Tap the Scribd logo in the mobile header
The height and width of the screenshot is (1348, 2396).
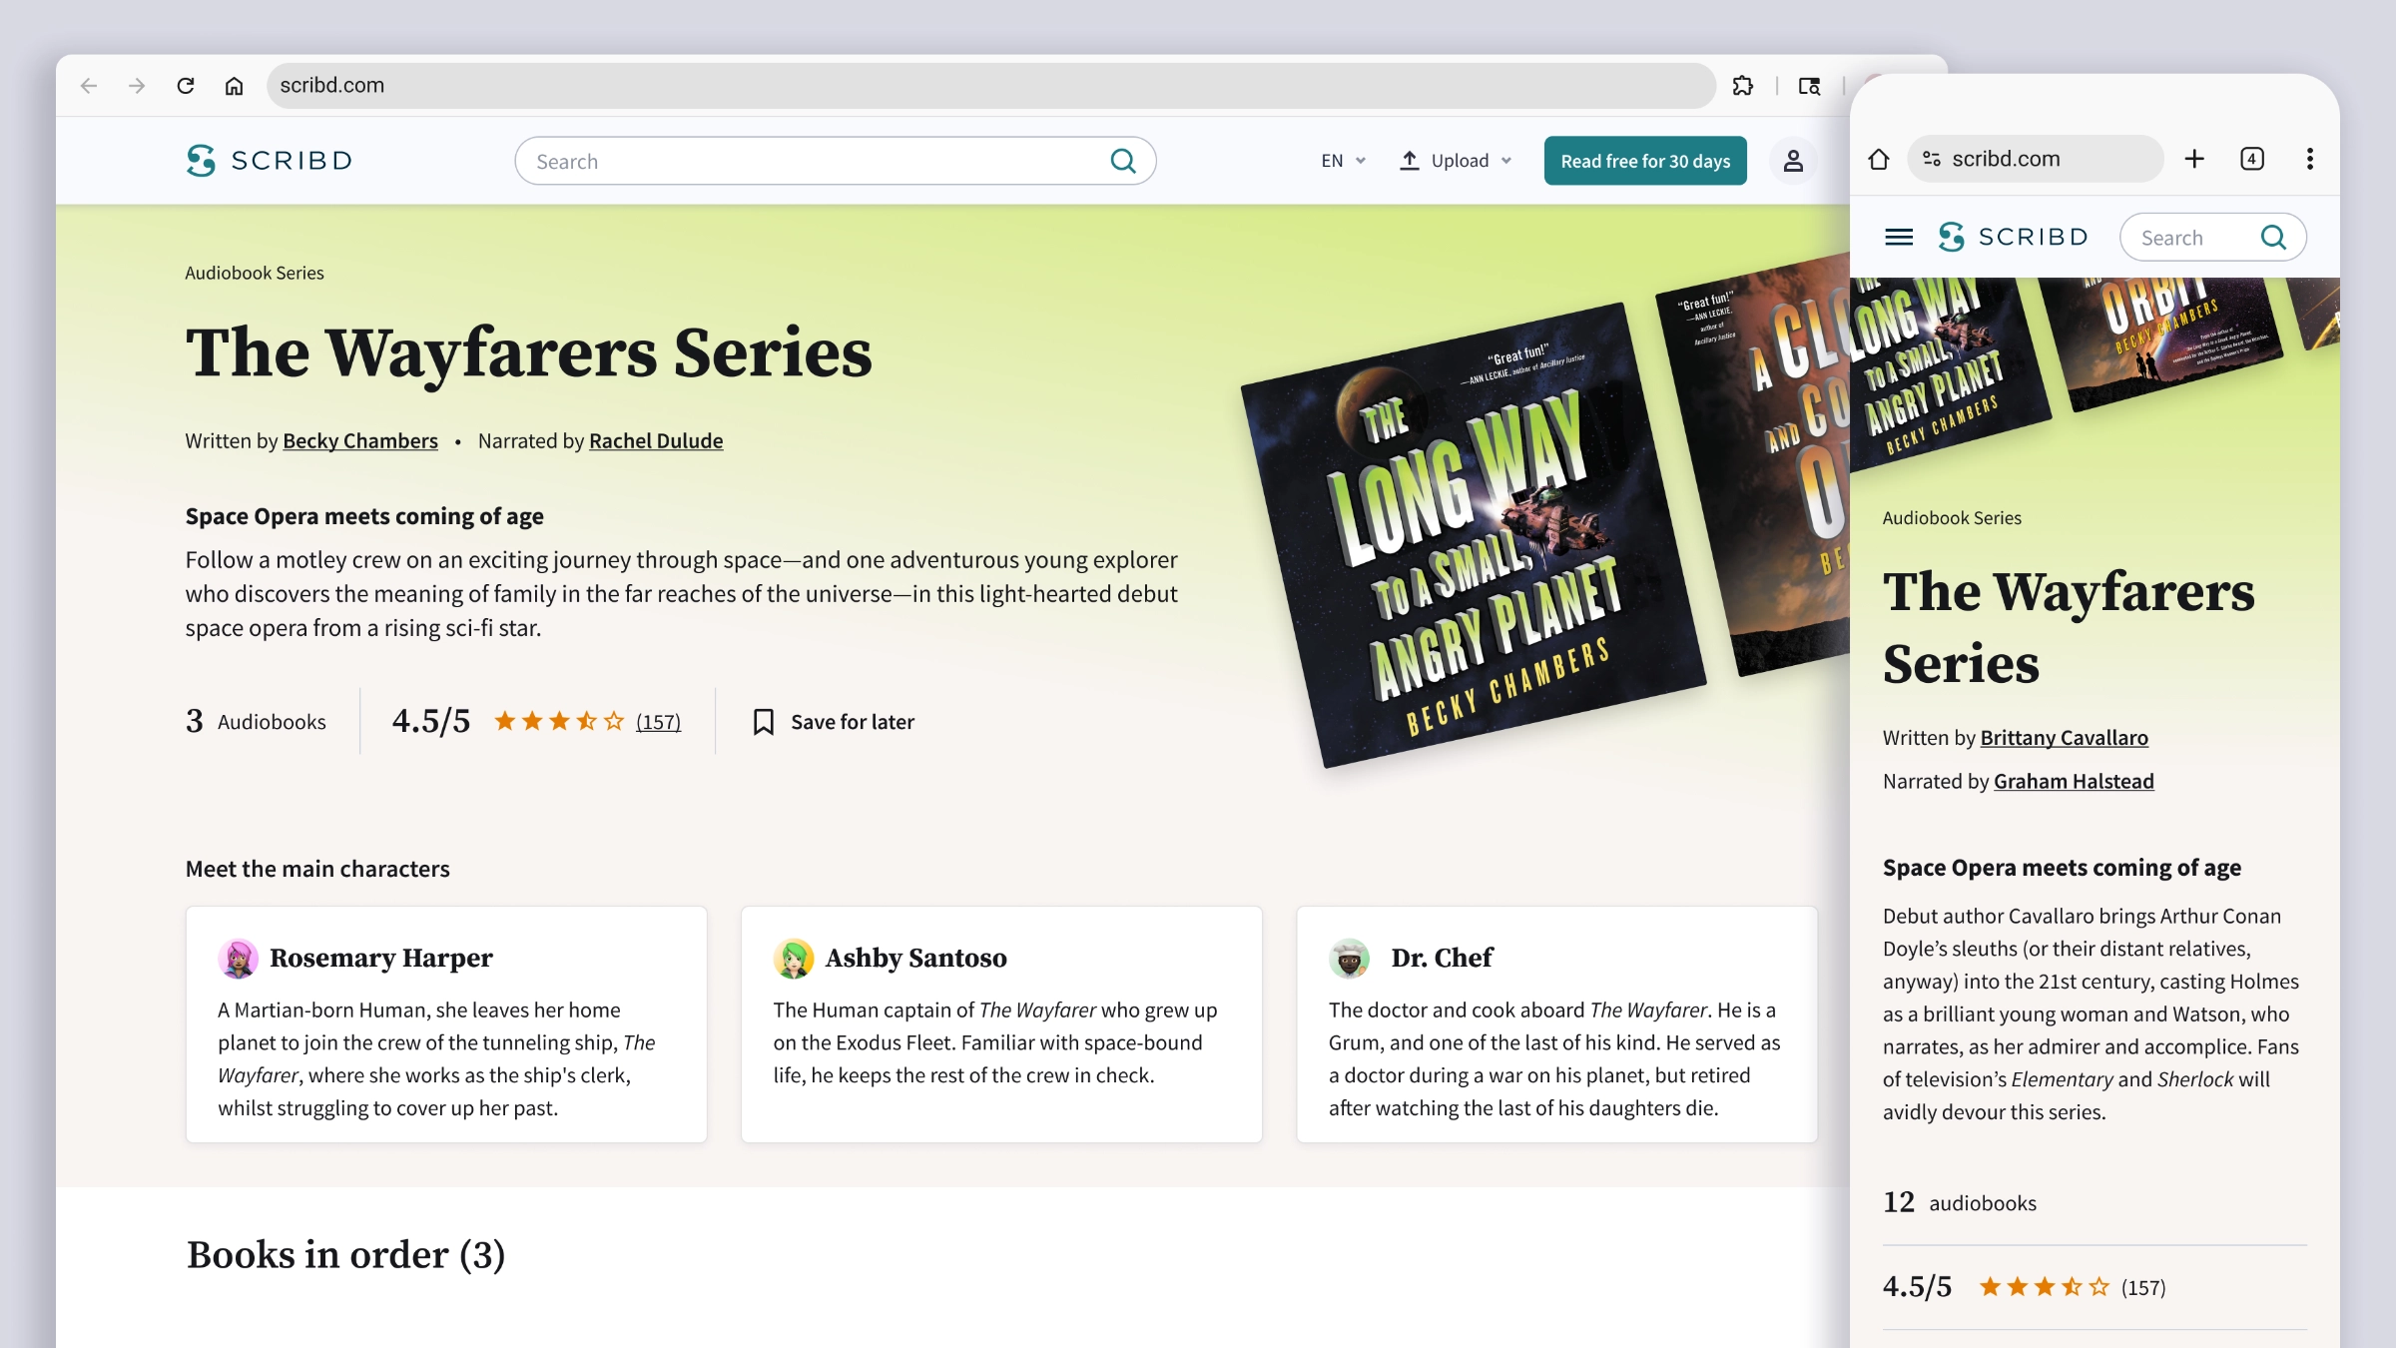click(2014, 238)
